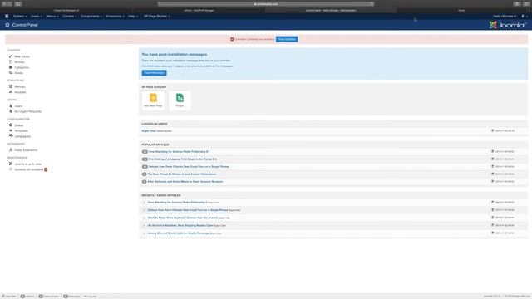The width and height of the screenshot is (532, 299).
Task: Click the green Pages icon
Action: [180, 98]
